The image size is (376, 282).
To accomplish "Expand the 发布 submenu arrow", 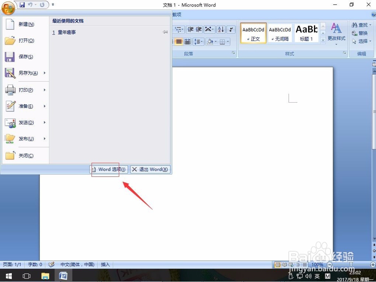I will pyautogui.click(x=45, y=139).
